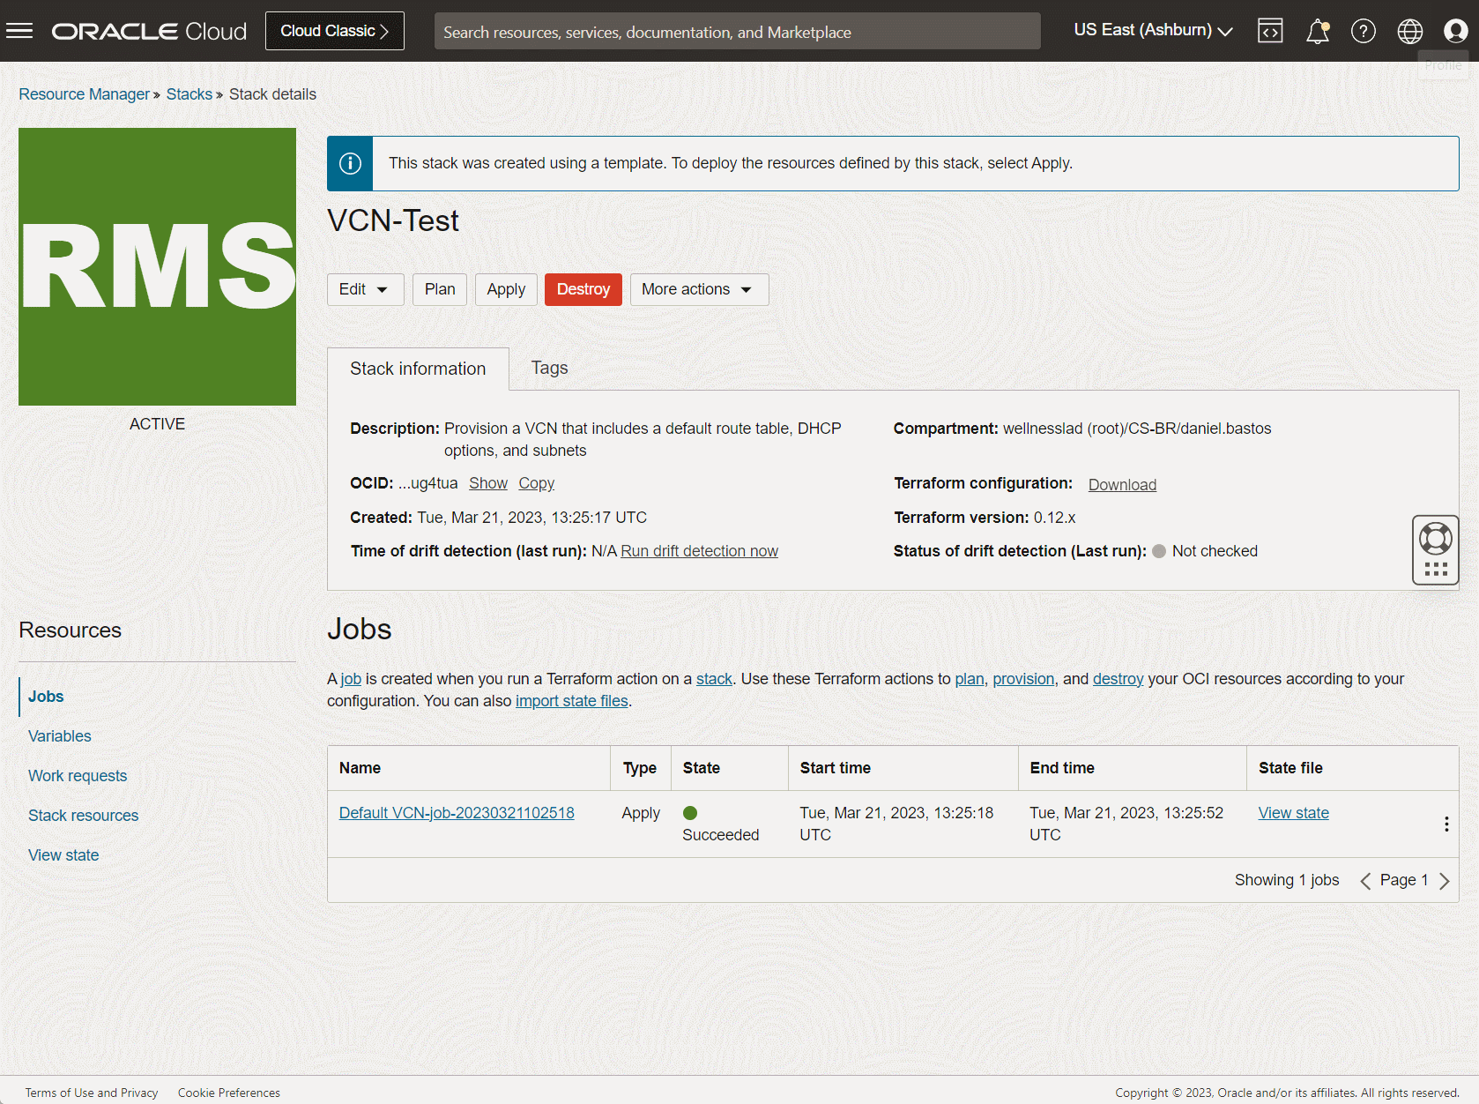Open Variables in the Resources menu
The image size is (1479, 1104).
[60, 736]
